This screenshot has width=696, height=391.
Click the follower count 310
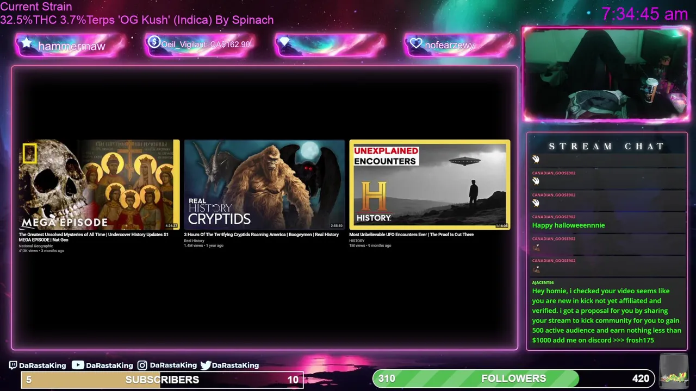(387, 379)
